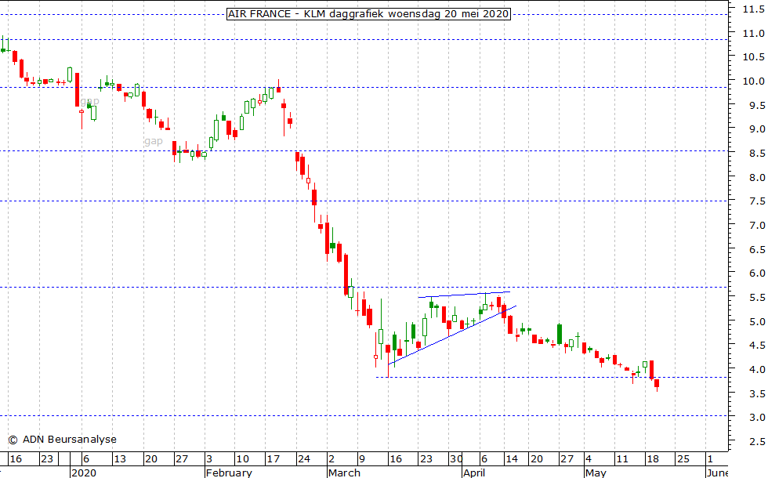Select the June month label on the time axis

point(717,473)
